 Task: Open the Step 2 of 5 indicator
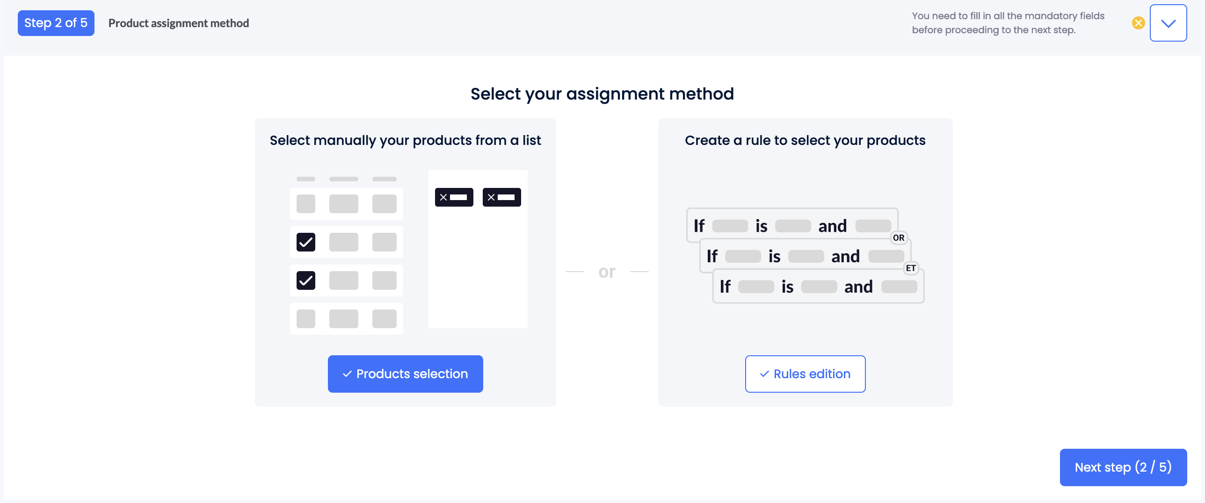pyautogui.click(x=56, y=22)
